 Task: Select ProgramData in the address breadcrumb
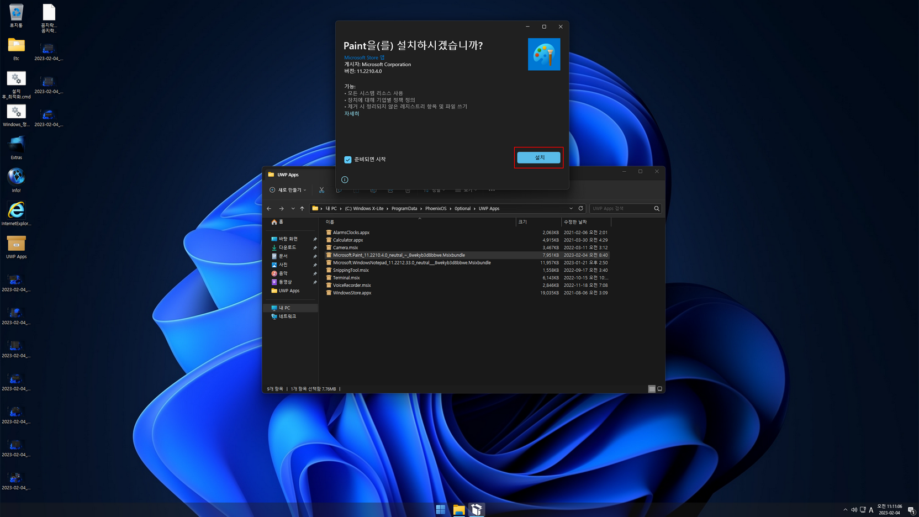point(404,209)
